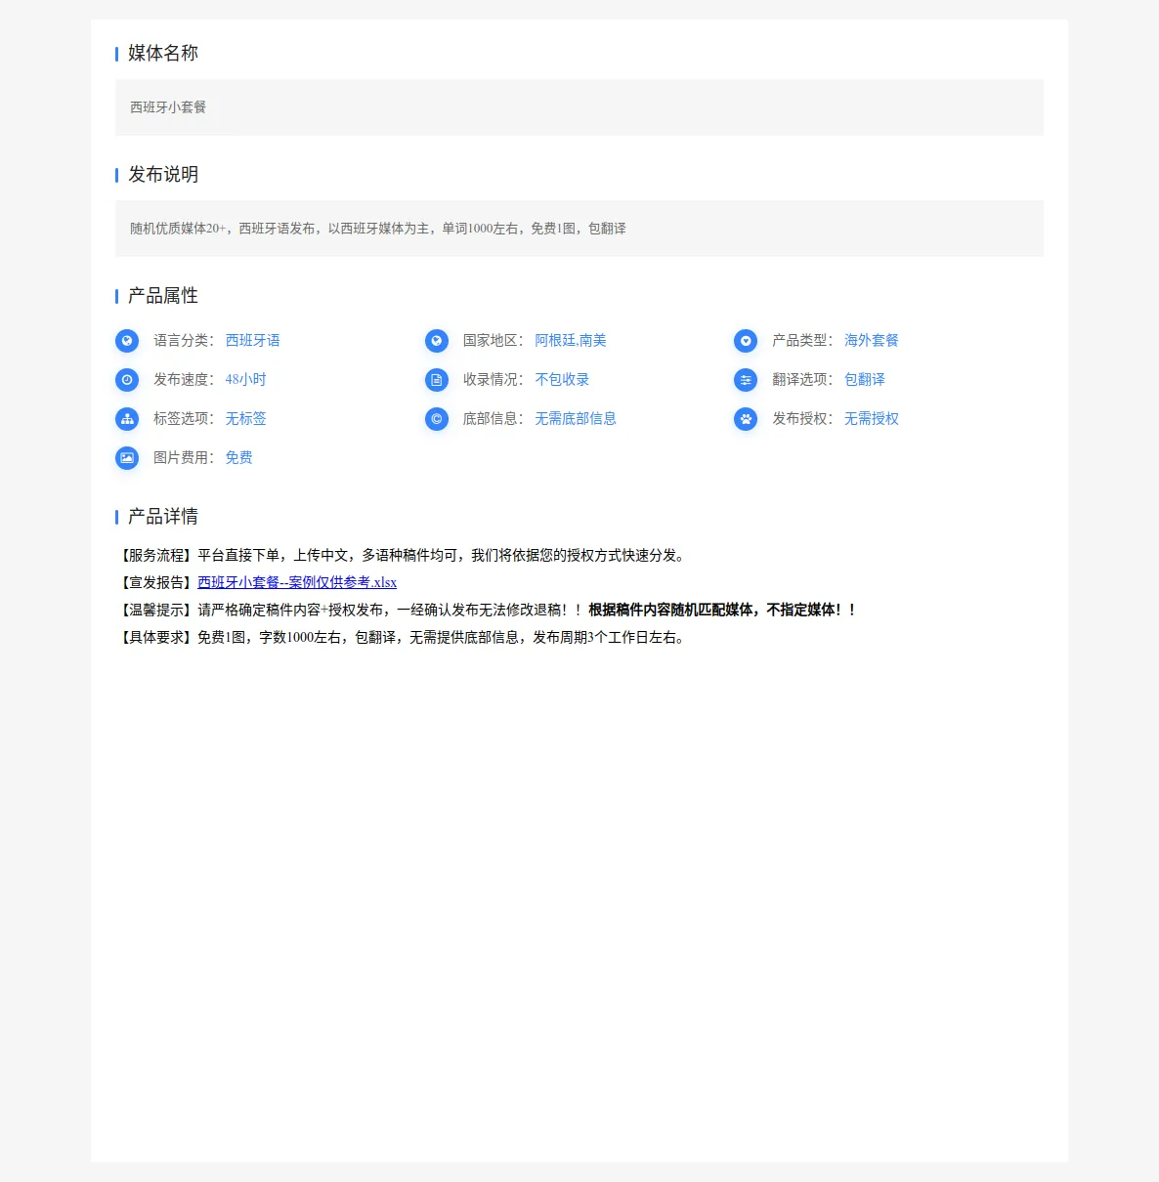Click the 图片费用: label

tap(185, 458)
